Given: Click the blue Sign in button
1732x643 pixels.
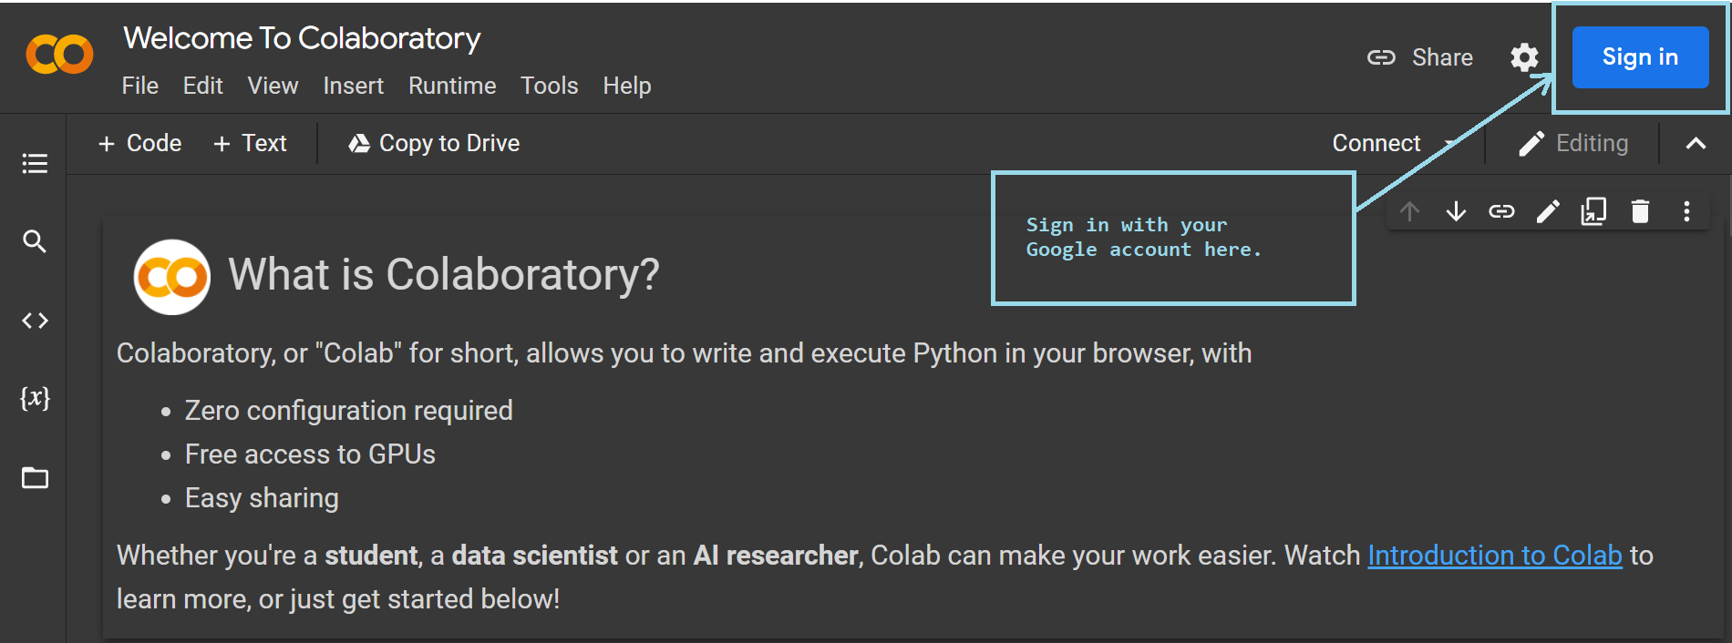Looking at the screenshot, I should (1640, 57).
